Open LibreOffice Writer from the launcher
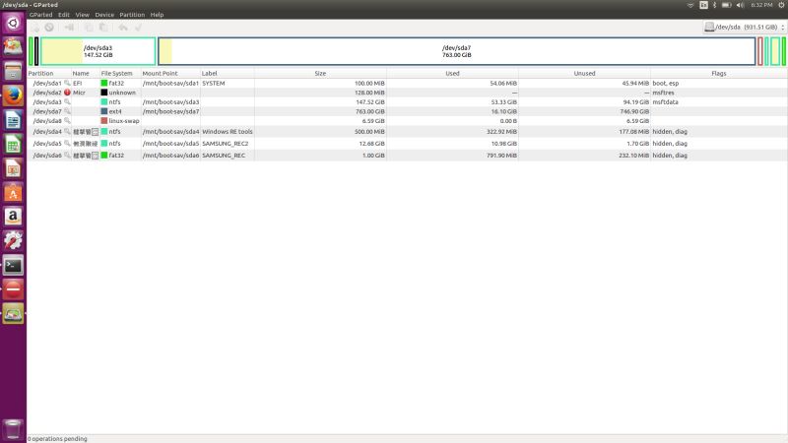The image size is (788, 443). (13, 120)
